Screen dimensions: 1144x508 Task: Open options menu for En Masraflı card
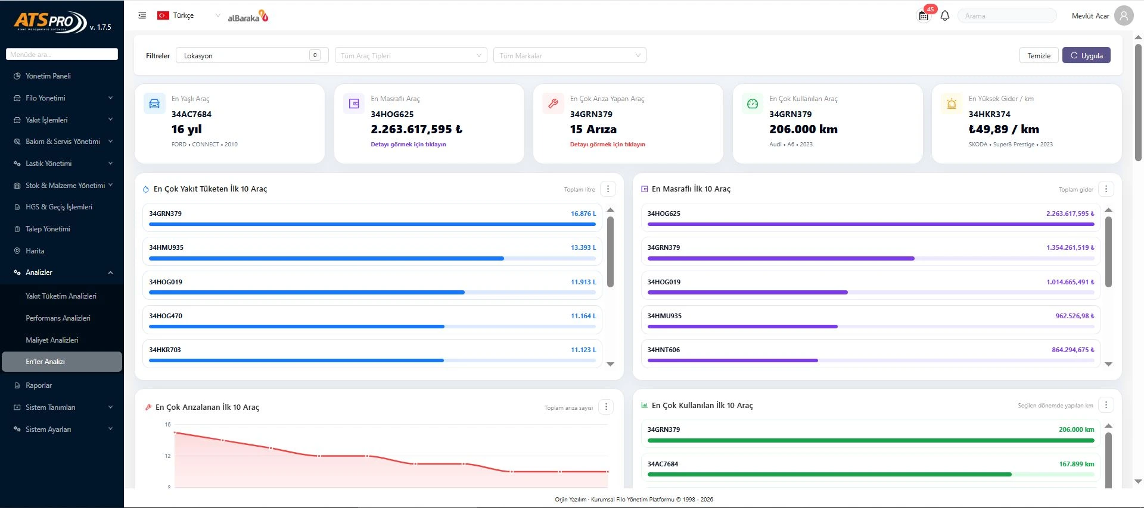click(1106, 189)
